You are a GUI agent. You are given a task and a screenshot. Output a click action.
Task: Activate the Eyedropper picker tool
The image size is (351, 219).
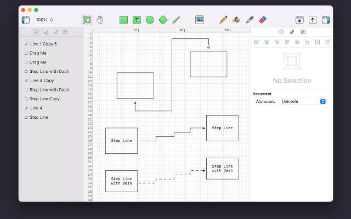(250, 20)
